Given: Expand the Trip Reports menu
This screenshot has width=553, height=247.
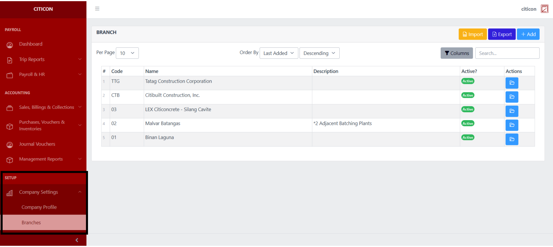Looking at the screenshot, I should pyautogui.click(x=43, y=59).
